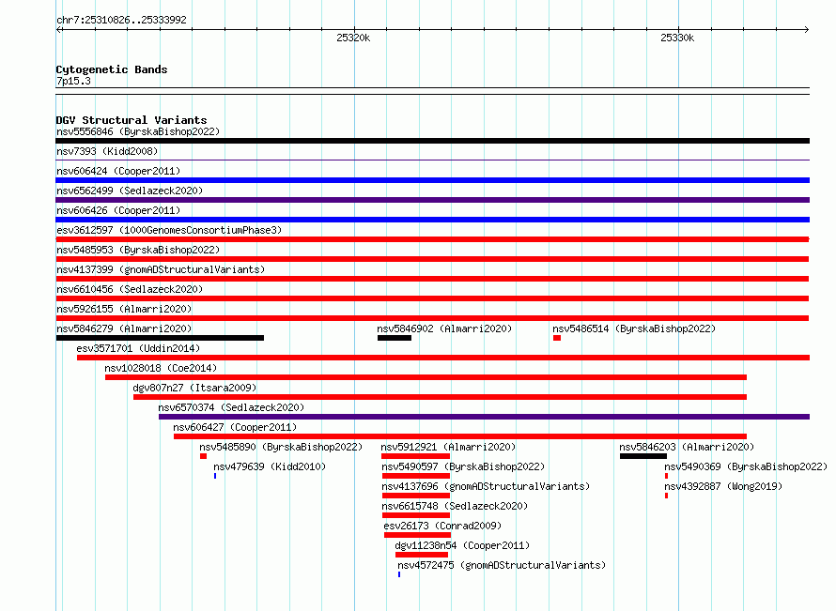The width and height of the screenshot is (836, 611).
Task: Select the black nsv5556846 variant bar
Action: [432, 141]
